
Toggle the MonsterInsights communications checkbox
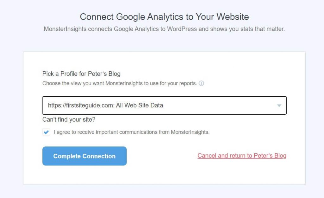click(47, 132)
